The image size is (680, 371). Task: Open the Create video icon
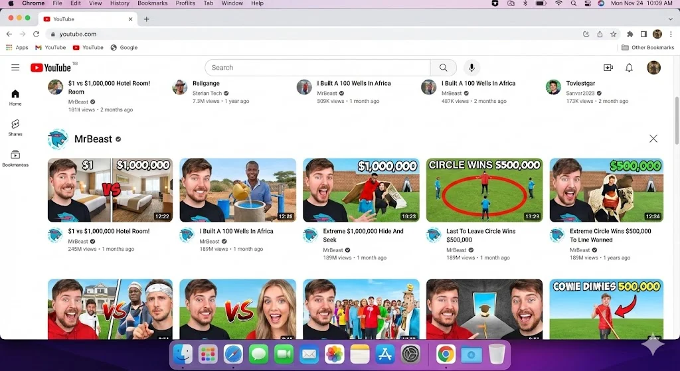(x=608, y=68)
